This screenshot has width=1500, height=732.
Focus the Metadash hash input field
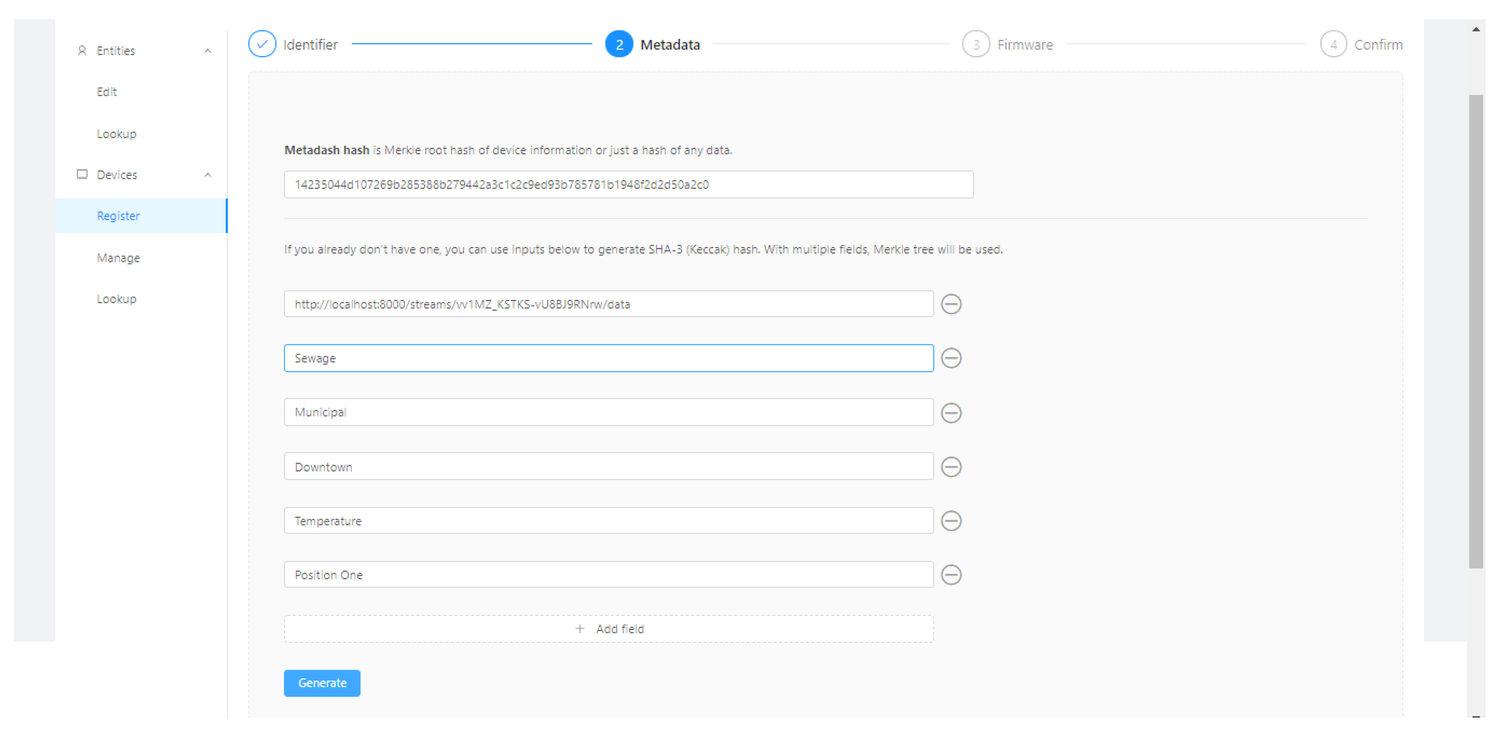click(x=628, y=184)
